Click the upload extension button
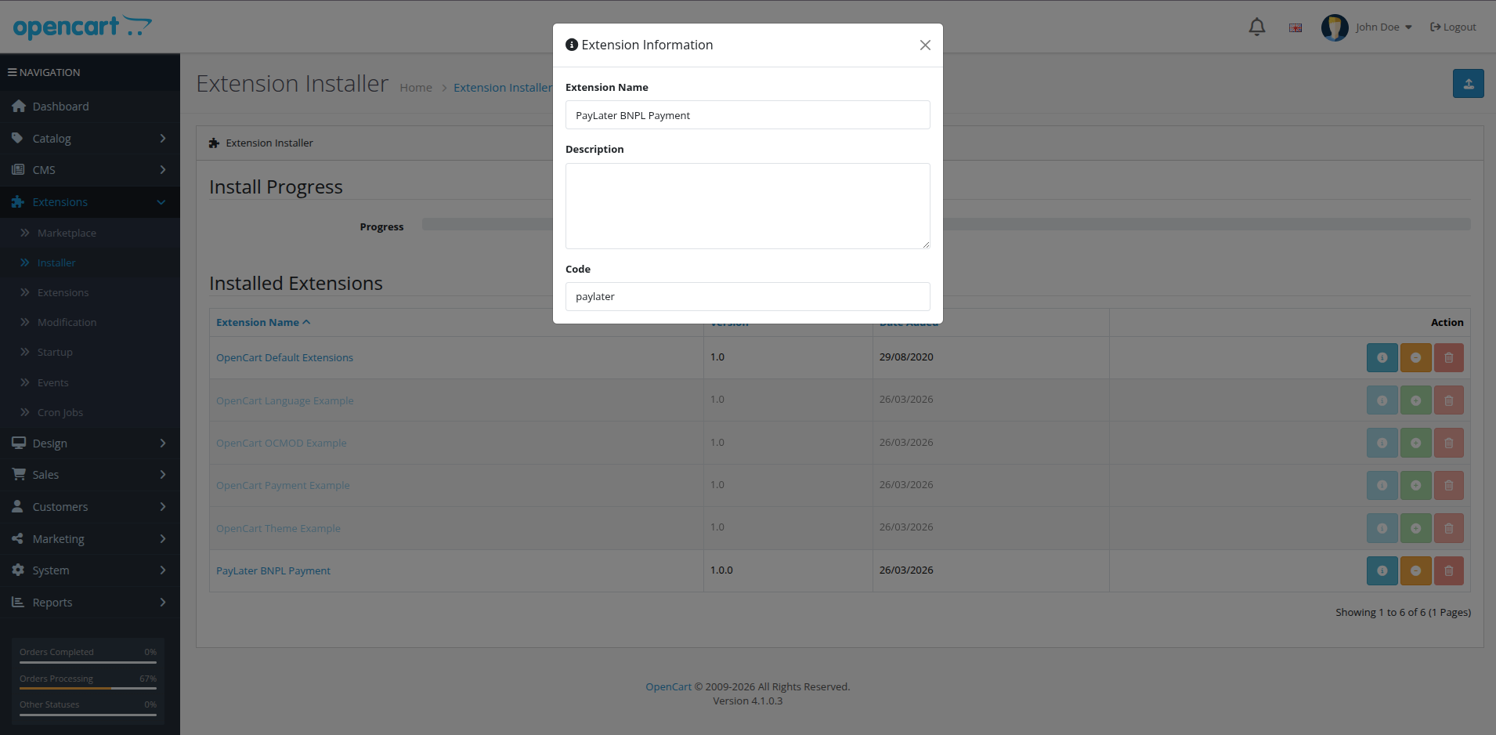Viewport: 1496px width, 735px height. 1469,84
